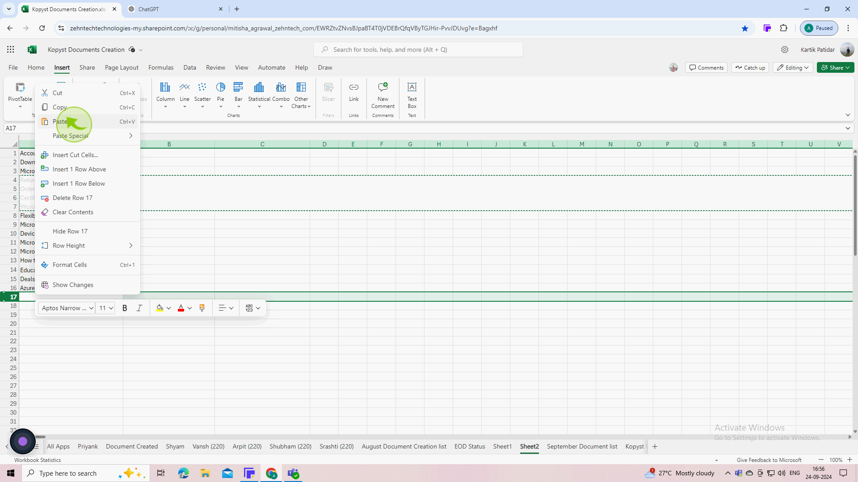Screen dimensions: 858x482
Task: Open the alignment dropdown in mini toolbar
Action: (226, 308)
